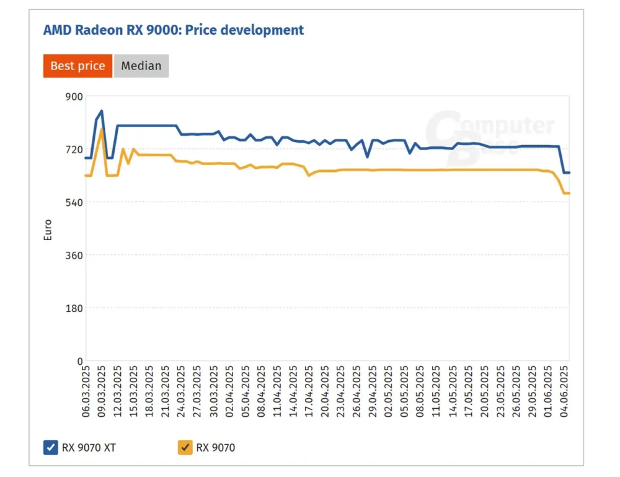This screenshot has height=477, width=620.
Task: Click the 14.05.2025 date label
Action: [x=453, y=391]
